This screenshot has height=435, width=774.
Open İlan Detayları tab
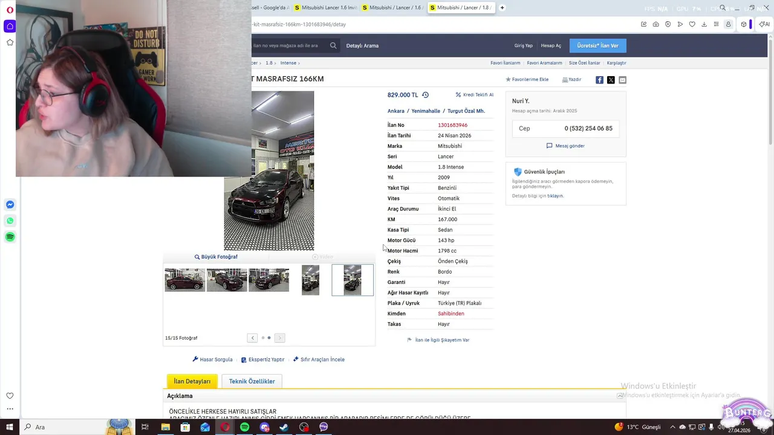point(192,381)
